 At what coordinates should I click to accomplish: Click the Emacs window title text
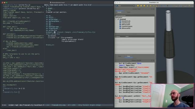pyautogui.click(x=58, y=2)
